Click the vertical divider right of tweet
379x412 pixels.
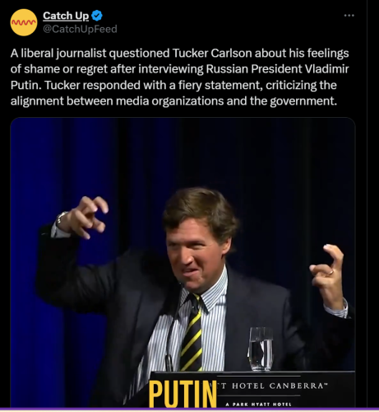pyautogui.click(x=367, y=204)
